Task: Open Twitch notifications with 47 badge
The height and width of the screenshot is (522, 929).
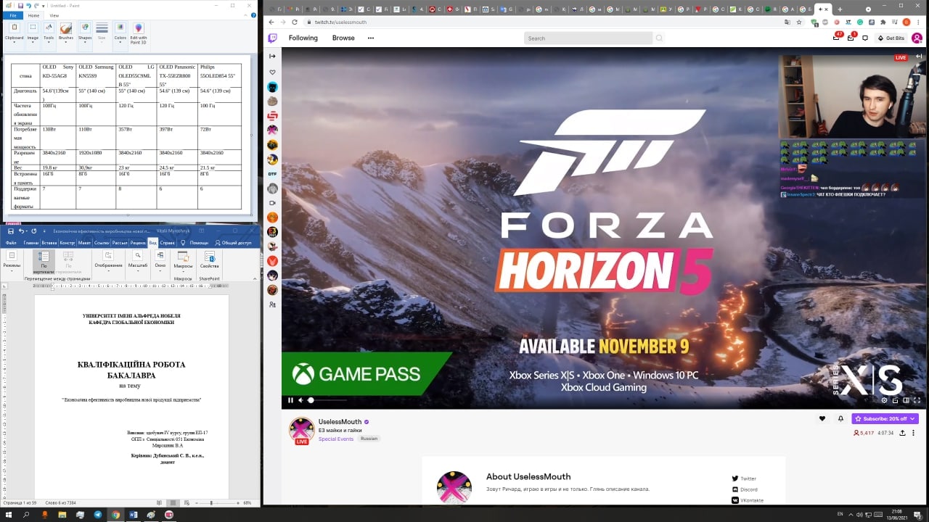Action: pyautogui.click(x=837, y=38)
